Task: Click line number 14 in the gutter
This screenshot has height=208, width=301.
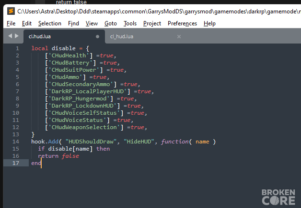Action: pyautogui.click(x=16, y=142)
